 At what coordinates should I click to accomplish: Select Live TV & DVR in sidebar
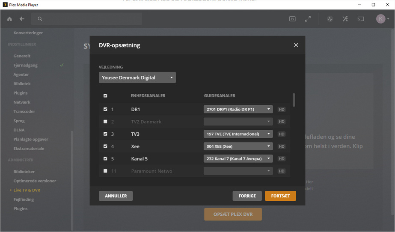(x=27, y=190)
